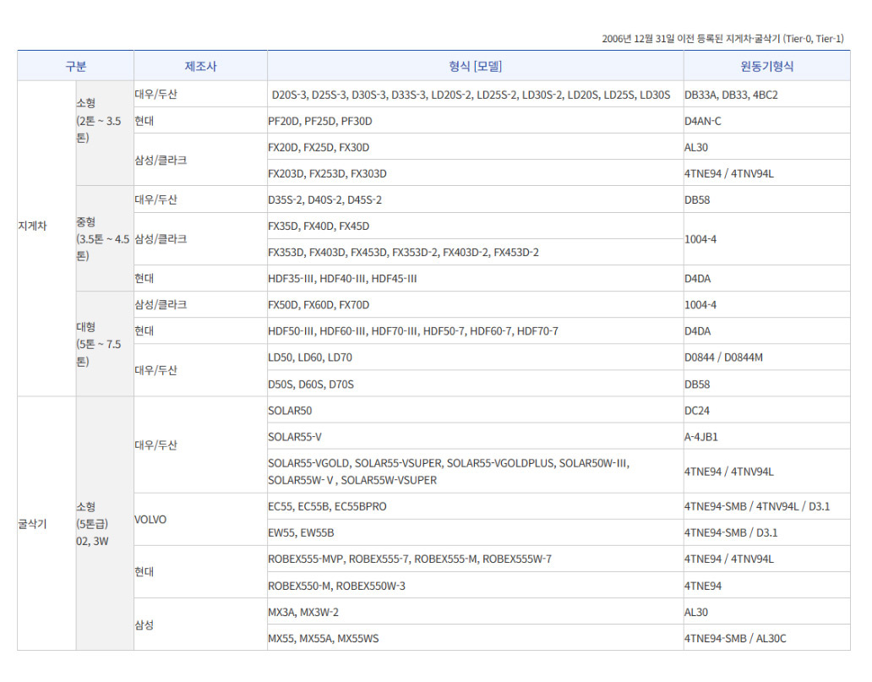Click the 2006년 12월 31일 이전 caption text

[x=722, y=38]
